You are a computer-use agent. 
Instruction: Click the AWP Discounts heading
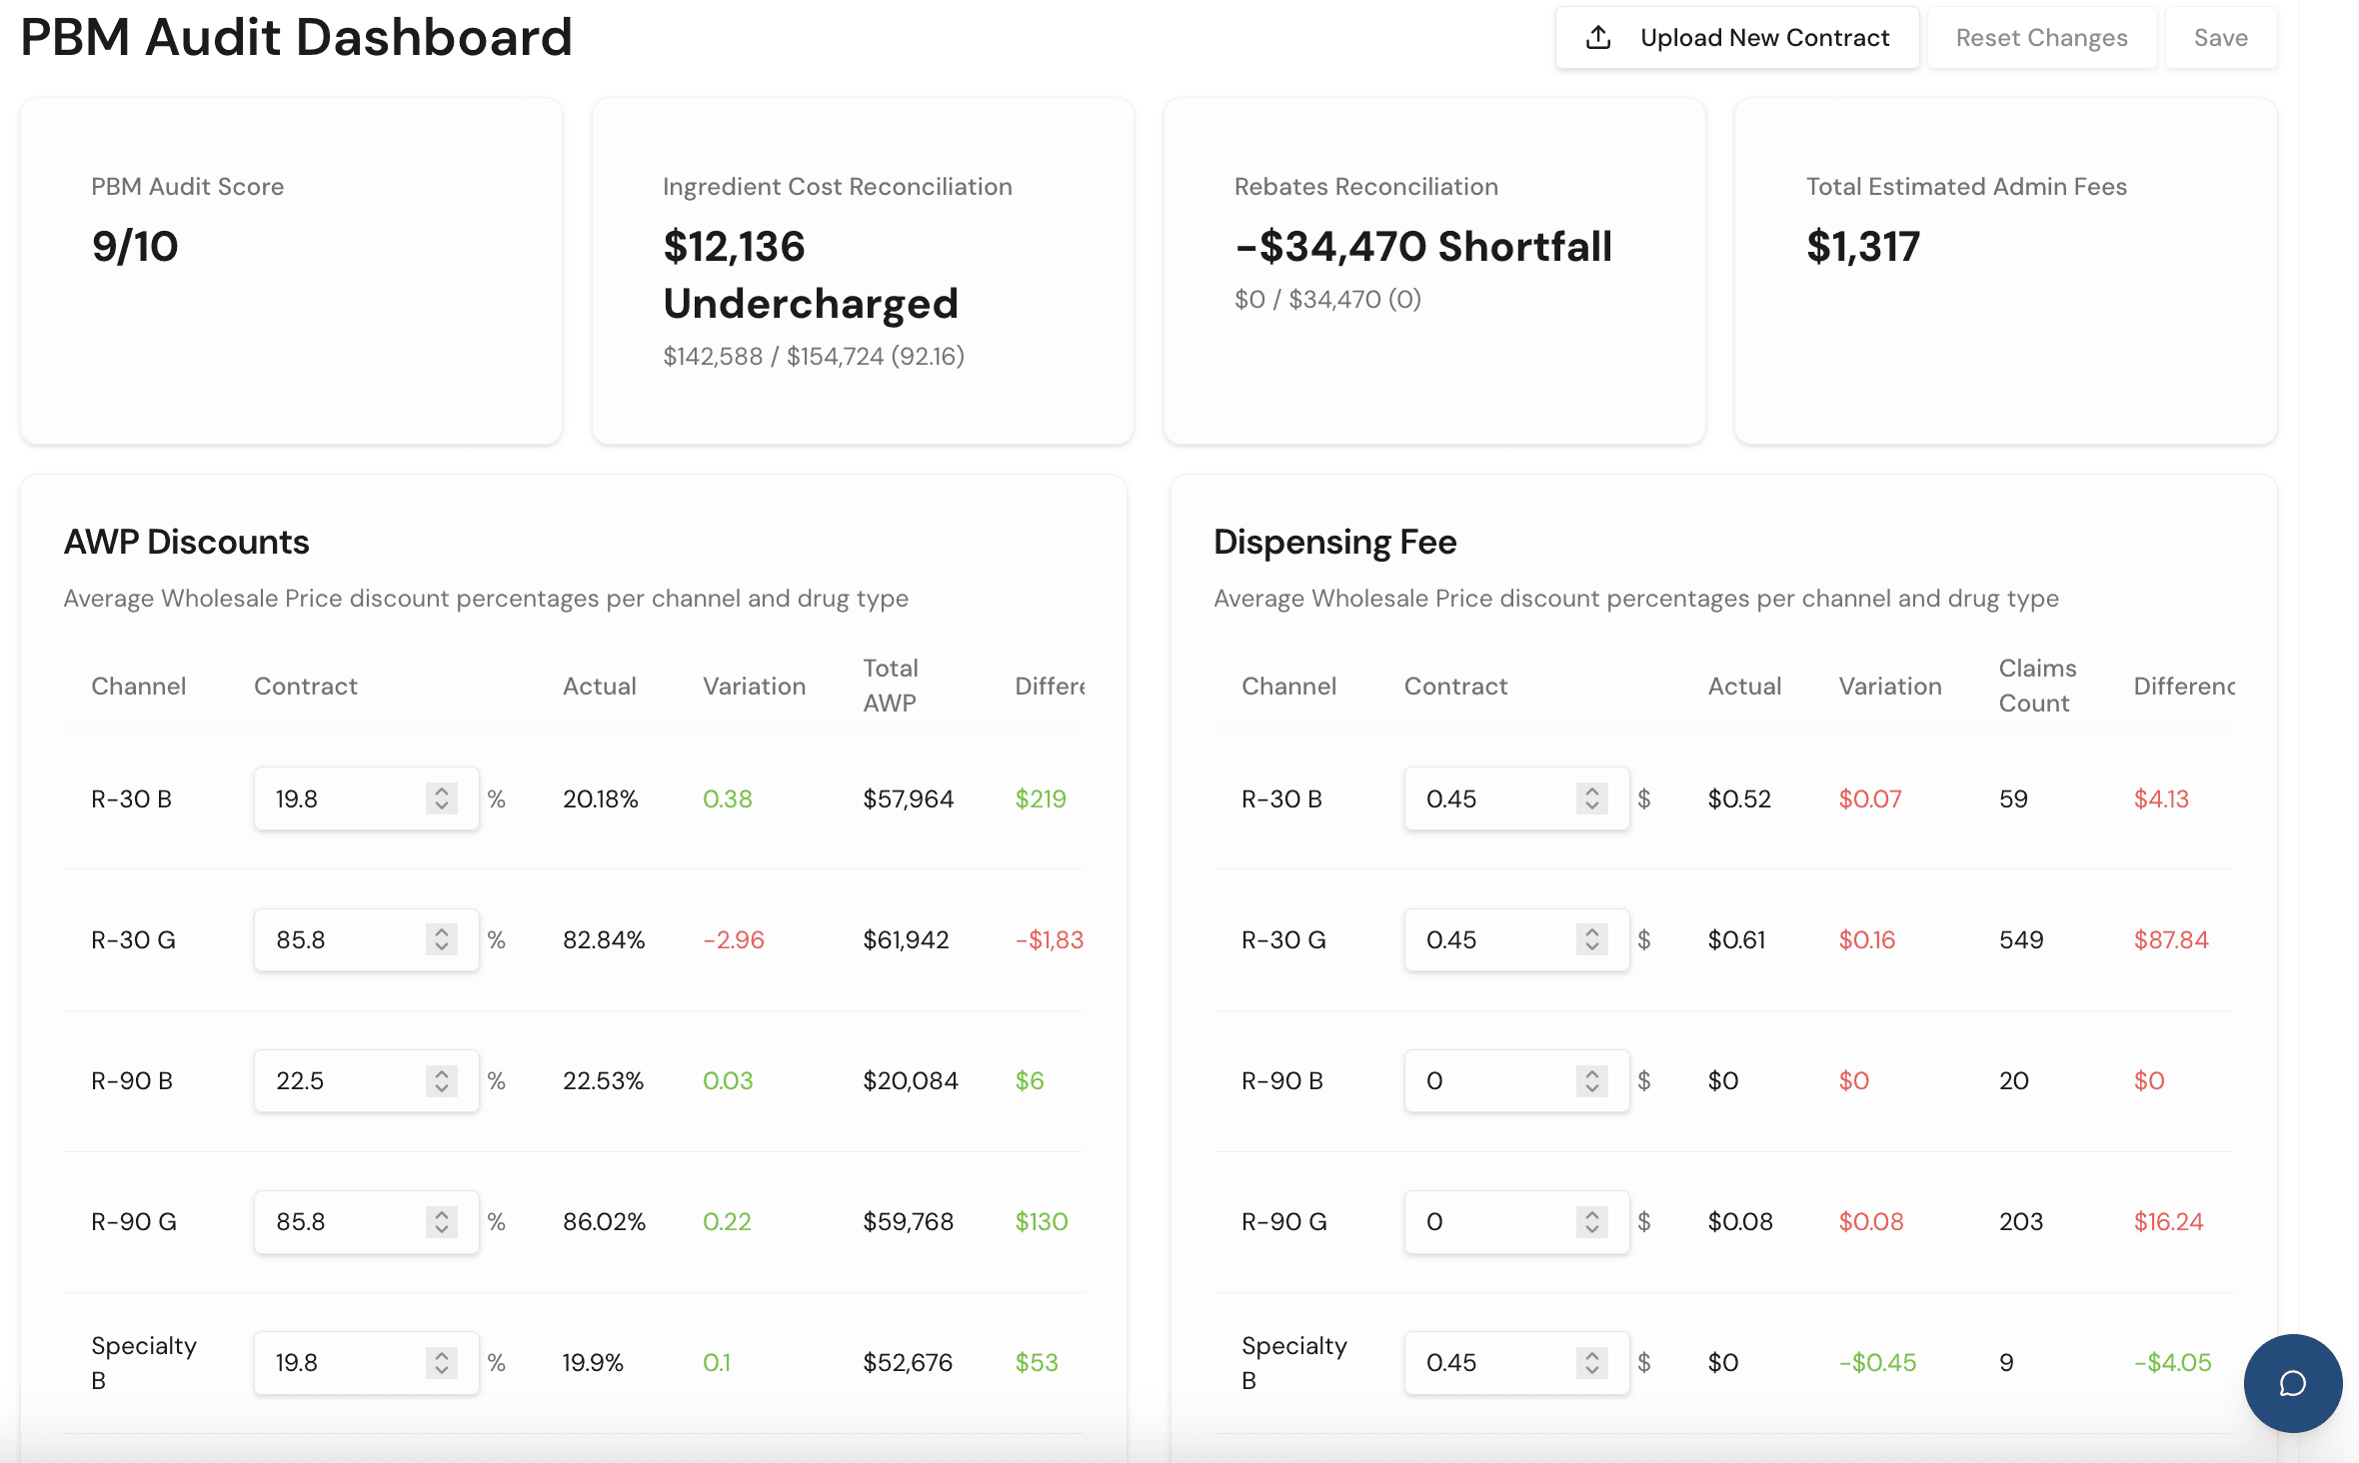point(187,542)
